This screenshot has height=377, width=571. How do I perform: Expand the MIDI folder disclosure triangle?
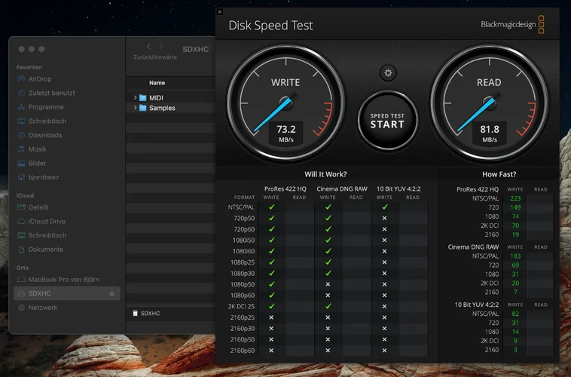pyautogui.click(x=135, y=98)
